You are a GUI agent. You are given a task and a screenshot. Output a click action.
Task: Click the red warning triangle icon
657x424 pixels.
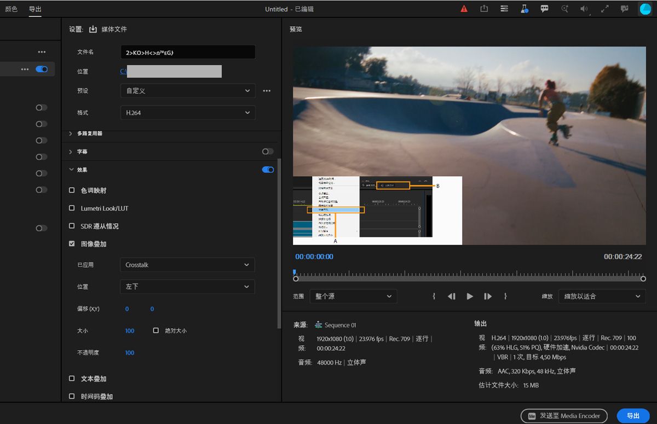[464, 9]
